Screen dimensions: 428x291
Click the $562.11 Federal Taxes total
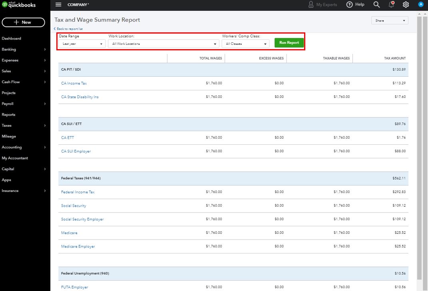point(399,178)
